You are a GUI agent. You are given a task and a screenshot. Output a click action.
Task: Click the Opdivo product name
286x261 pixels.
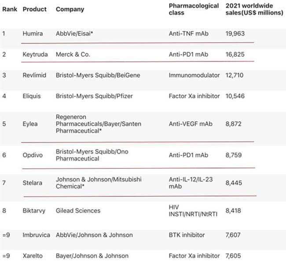(x=33, y=155)
